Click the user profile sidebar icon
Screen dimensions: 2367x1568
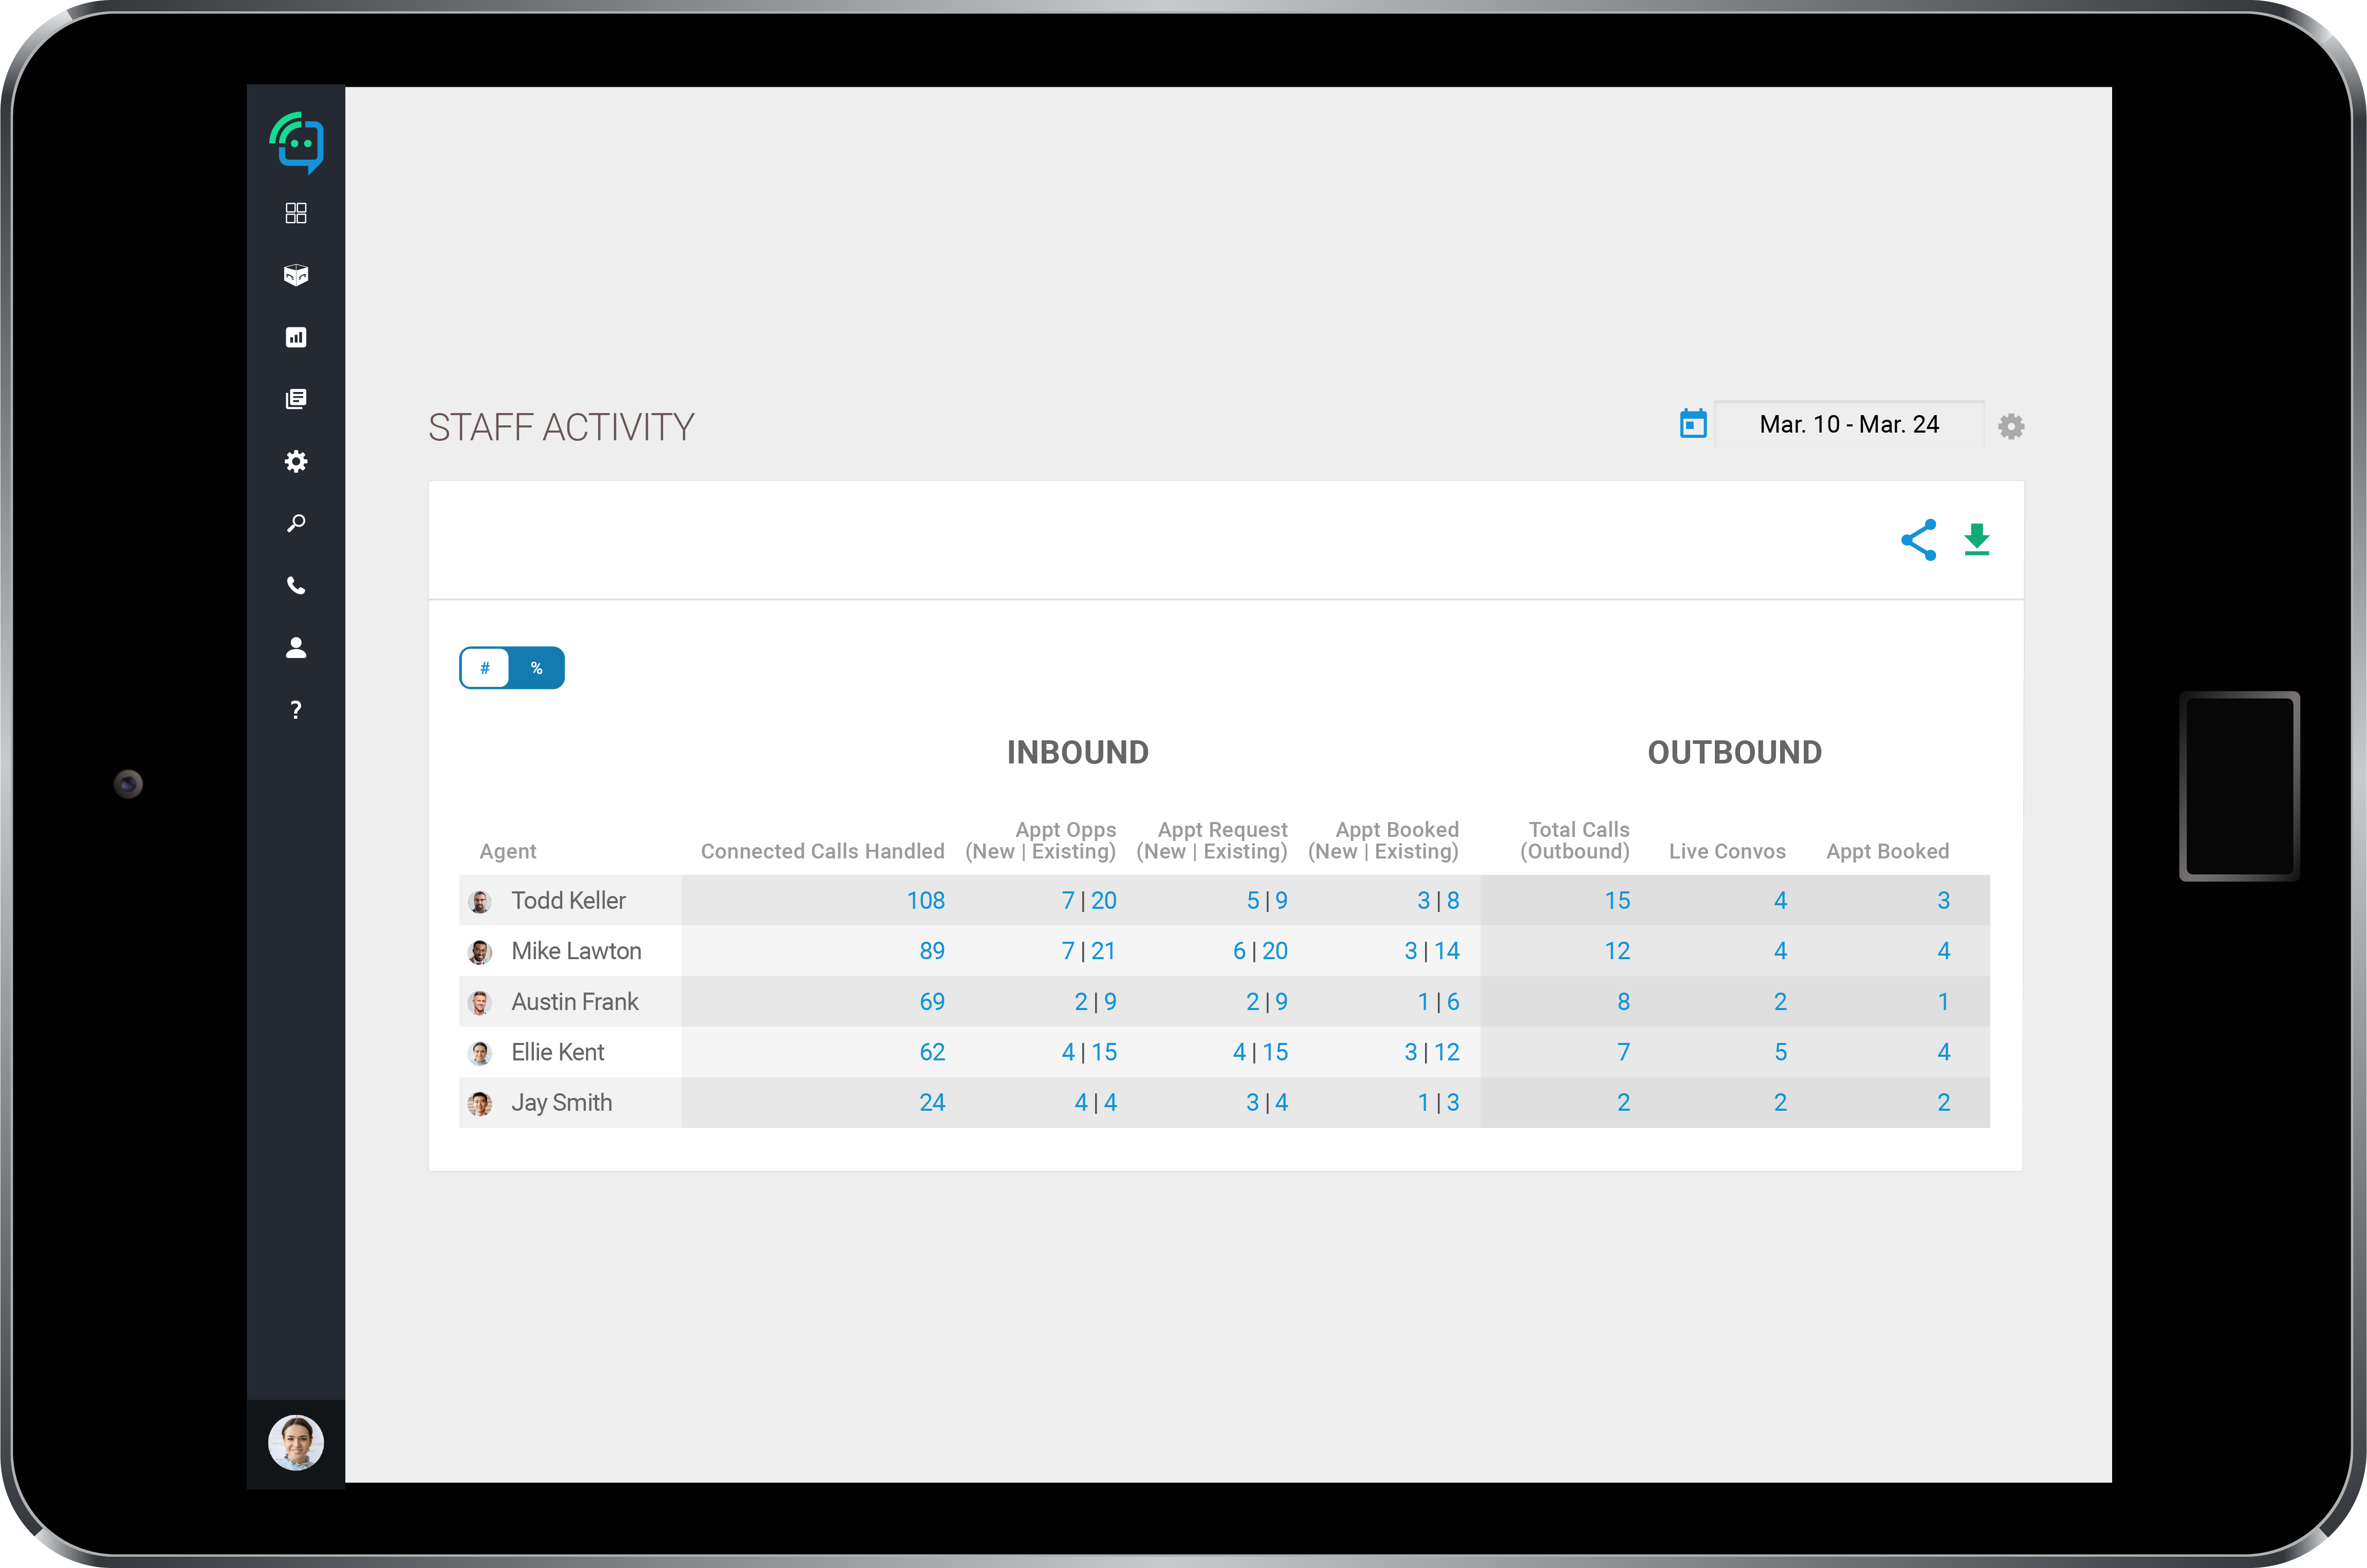tap(296, 648)
